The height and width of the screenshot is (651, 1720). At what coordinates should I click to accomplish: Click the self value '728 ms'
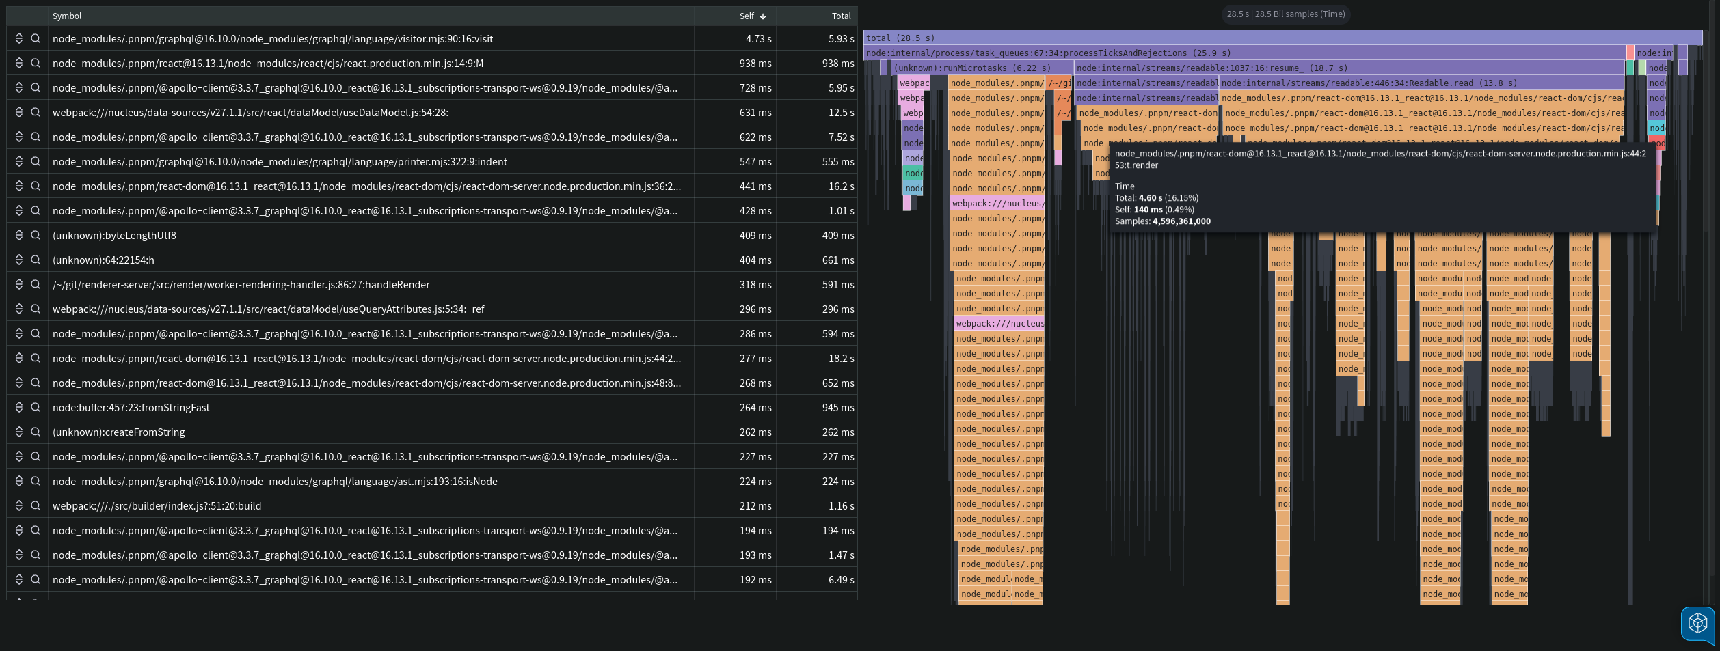coord(755,87)
